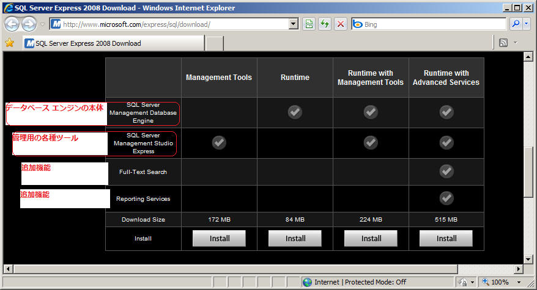Click the magnifier Search button
537x290 pixels.
tap(516, 24)
